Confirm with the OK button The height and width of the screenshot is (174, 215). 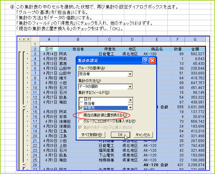(120, 135)
